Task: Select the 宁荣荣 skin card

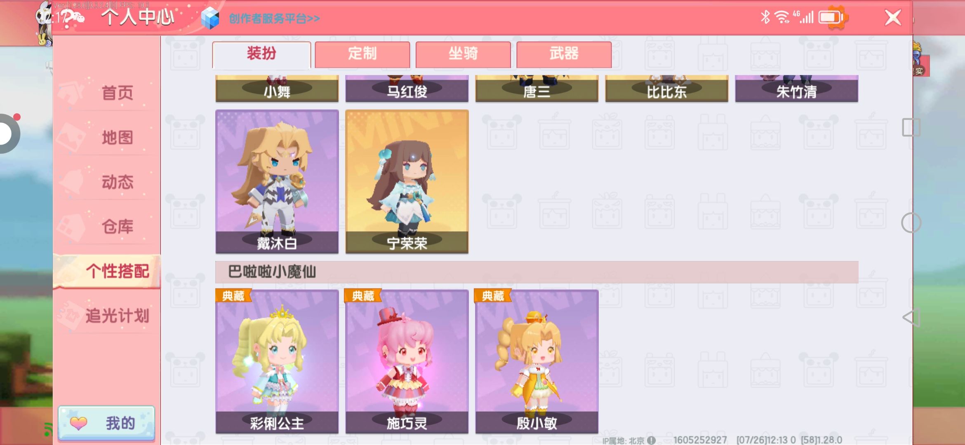Action: (x=407, y=182)
